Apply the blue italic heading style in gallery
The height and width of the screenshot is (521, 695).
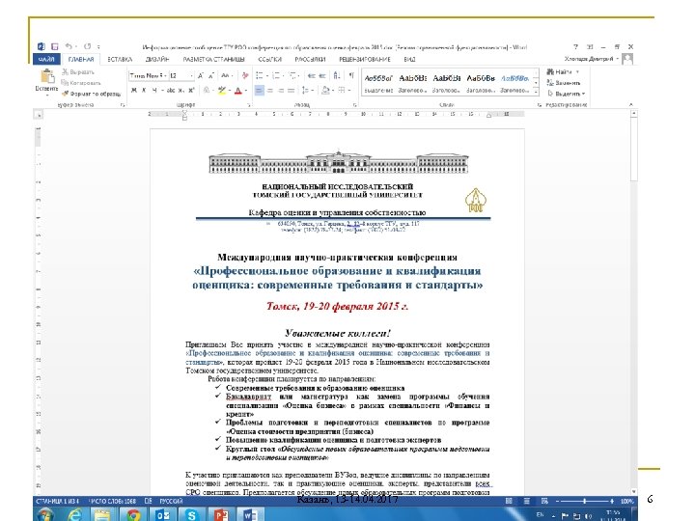coord(514,83)
